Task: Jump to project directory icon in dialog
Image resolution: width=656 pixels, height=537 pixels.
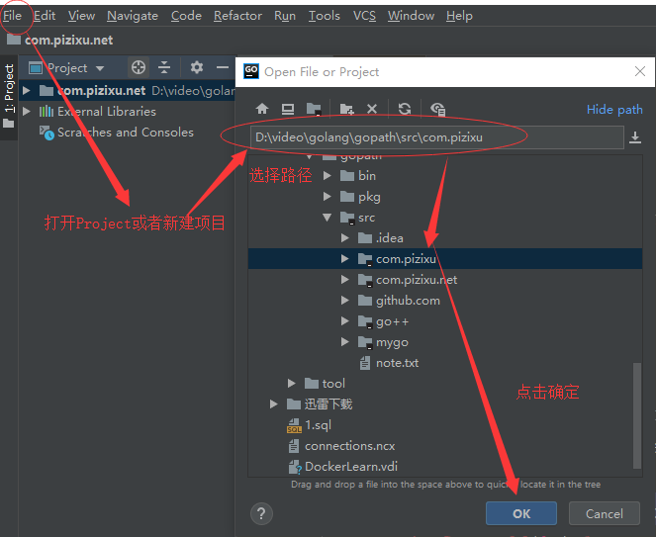Action: click(x=314, y=109)
